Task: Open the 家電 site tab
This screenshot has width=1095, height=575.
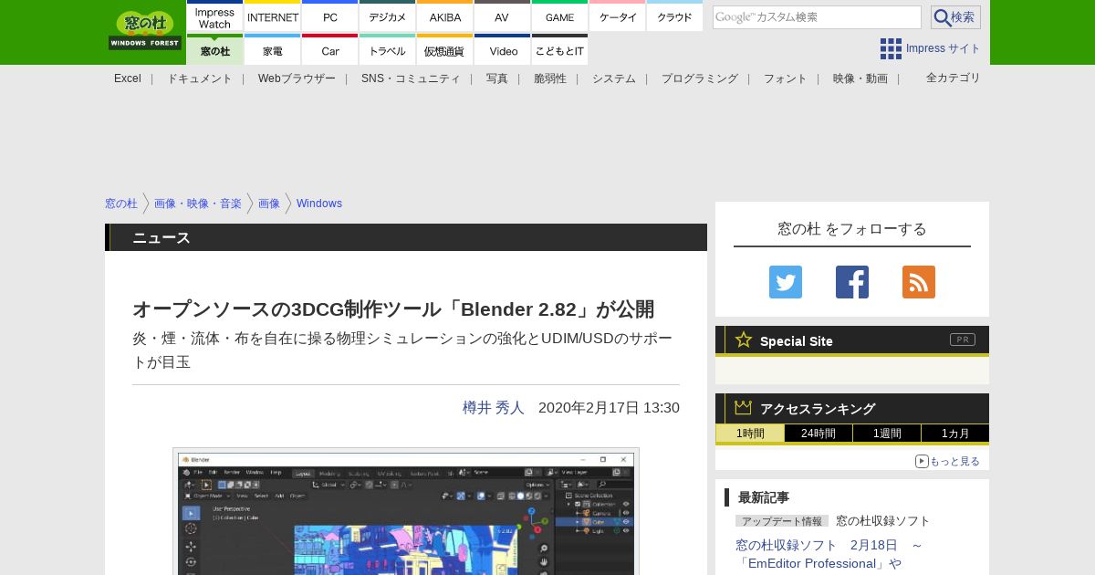Action: [x=273, y=50]
